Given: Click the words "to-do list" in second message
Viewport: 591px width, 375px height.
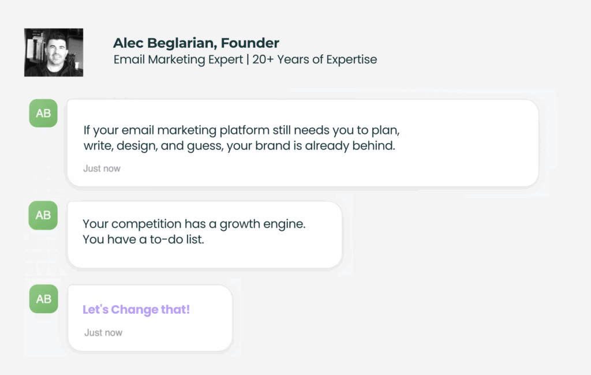Looking at the screenshot, I should 177,239.
